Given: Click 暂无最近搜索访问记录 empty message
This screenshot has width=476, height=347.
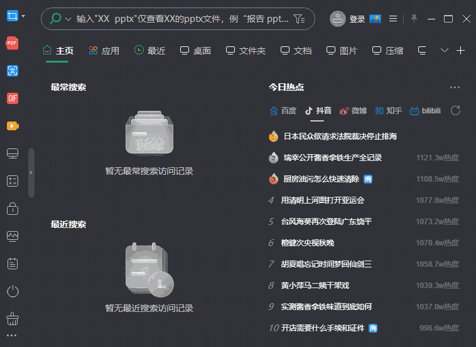Looking at the screenshot, I should pyautogui.click(x=149, y=308).
